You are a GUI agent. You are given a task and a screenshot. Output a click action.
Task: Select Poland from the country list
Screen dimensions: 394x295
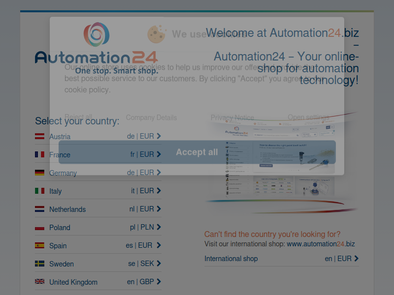[x=98, y=227]
